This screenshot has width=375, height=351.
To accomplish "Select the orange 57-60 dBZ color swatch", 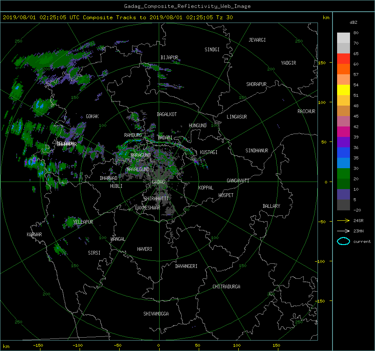I will point(343,69).
